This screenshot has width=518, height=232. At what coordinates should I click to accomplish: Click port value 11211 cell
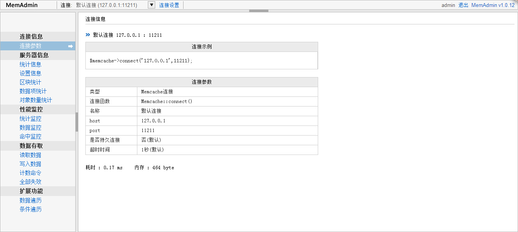pyautogui.click(x=227, y=131)
